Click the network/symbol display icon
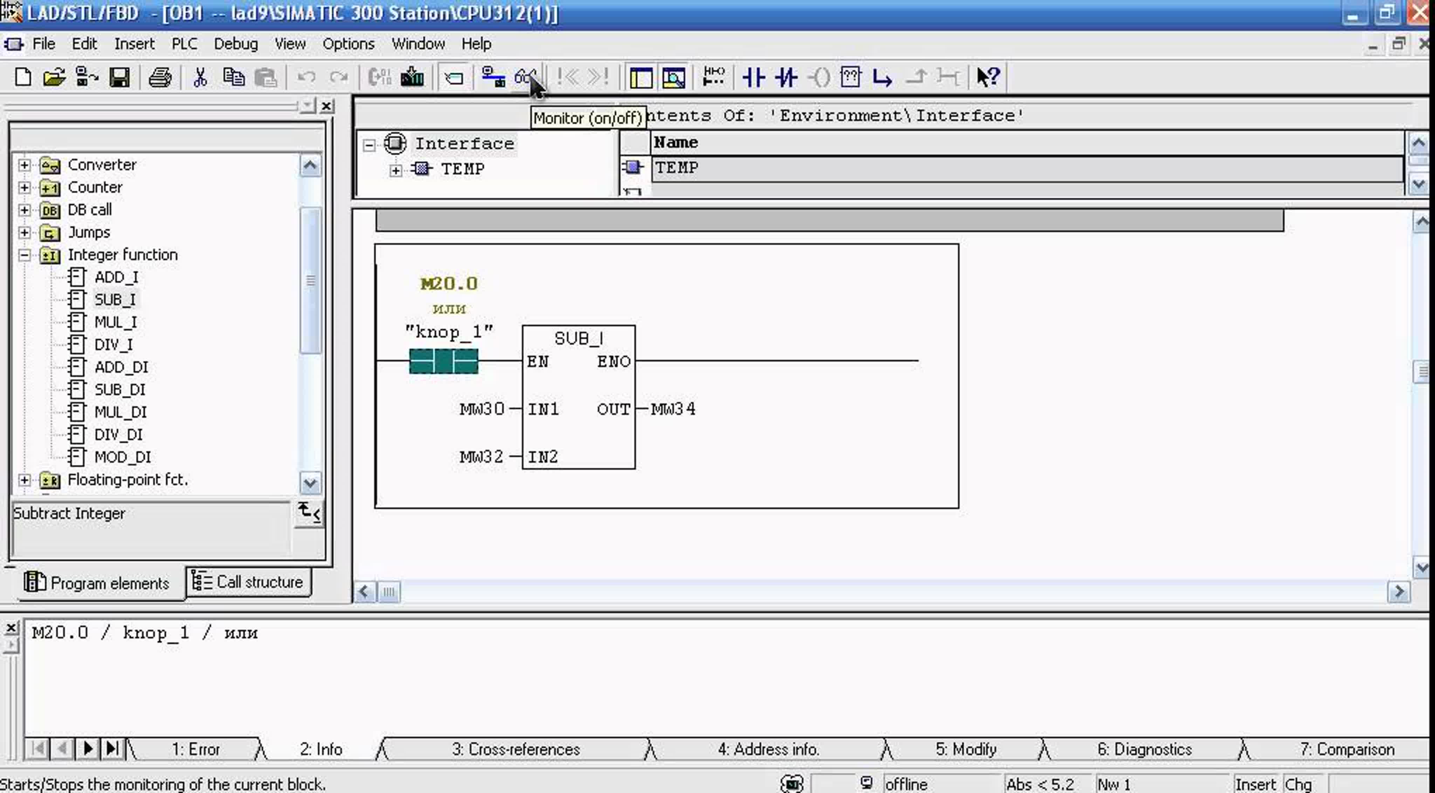 coord(714,77)
